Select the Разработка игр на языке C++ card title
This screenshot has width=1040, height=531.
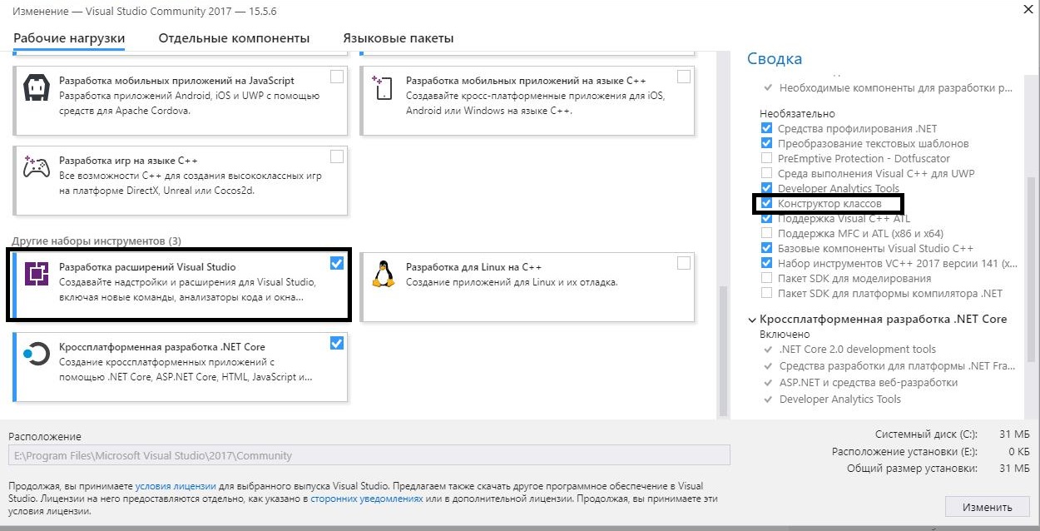point(128,160)
